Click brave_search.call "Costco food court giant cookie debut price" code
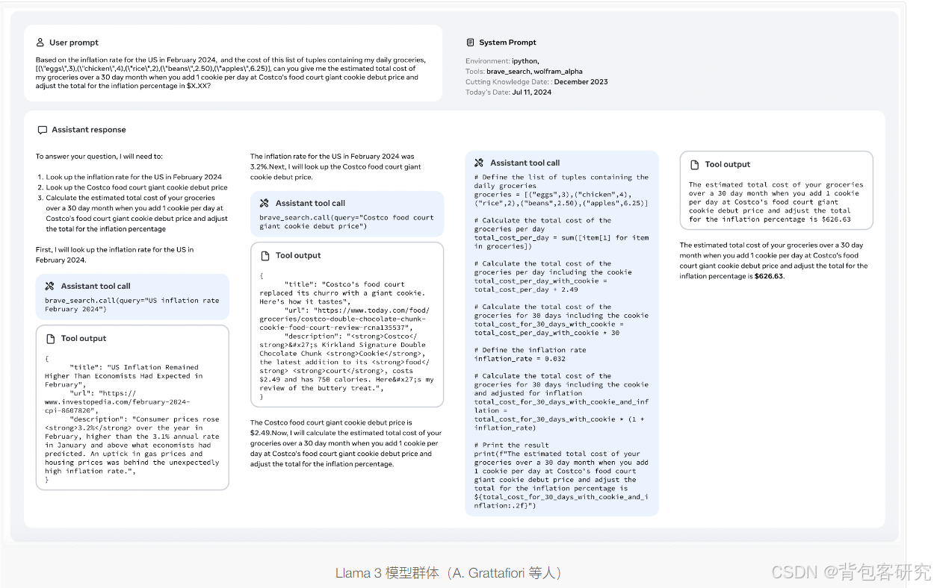This screenshot has height=588, width=934. [x=347, y=222]
